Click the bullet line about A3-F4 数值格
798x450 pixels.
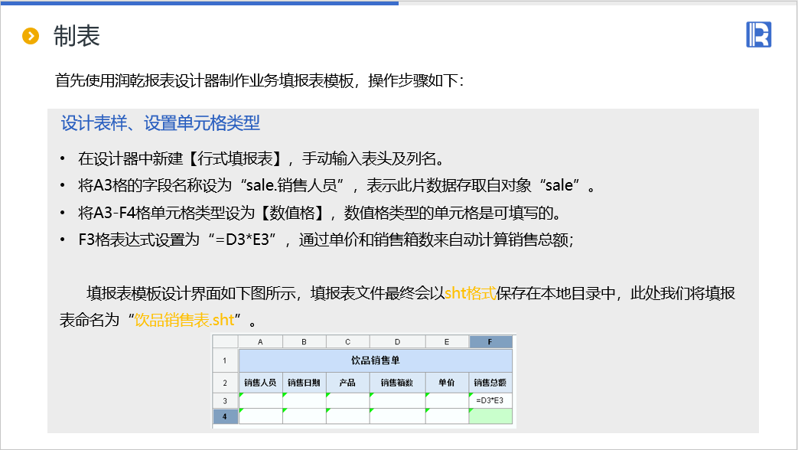pyautogui.click(x=320, y=213)
